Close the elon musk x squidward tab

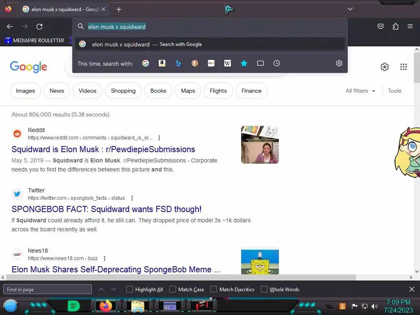click(x=103, y=9)
